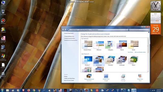
Task: Open VirtualBox icon in taskbar
Action: tap(118, 90)
